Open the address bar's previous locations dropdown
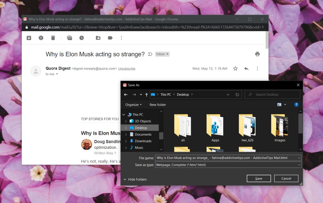 pyautogui.click(x=228, y=95)
